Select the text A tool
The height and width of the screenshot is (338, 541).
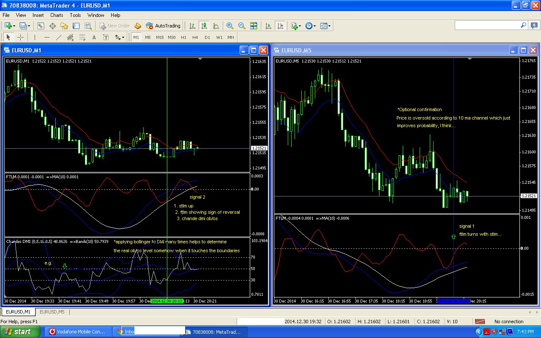pyautogui.click(x=94, y=37)
